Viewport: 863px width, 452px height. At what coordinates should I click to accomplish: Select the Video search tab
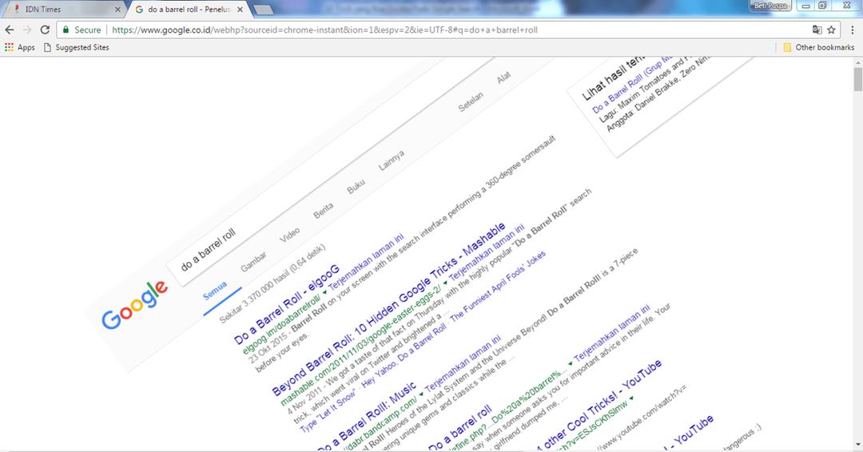(290, 235)
